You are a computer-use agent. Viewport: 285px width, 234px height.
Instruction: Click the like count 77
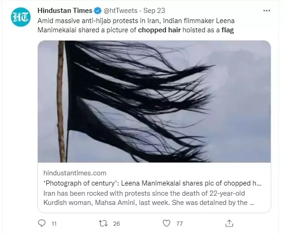click(x=179, y=224)
